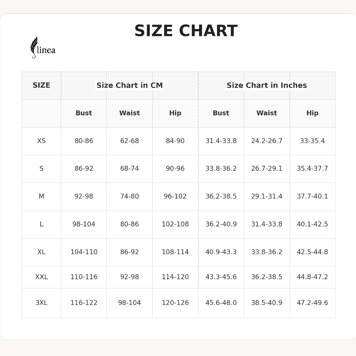The image size is (356, 356).
Task: Click the linea feather logo
Action: (42, 48)
